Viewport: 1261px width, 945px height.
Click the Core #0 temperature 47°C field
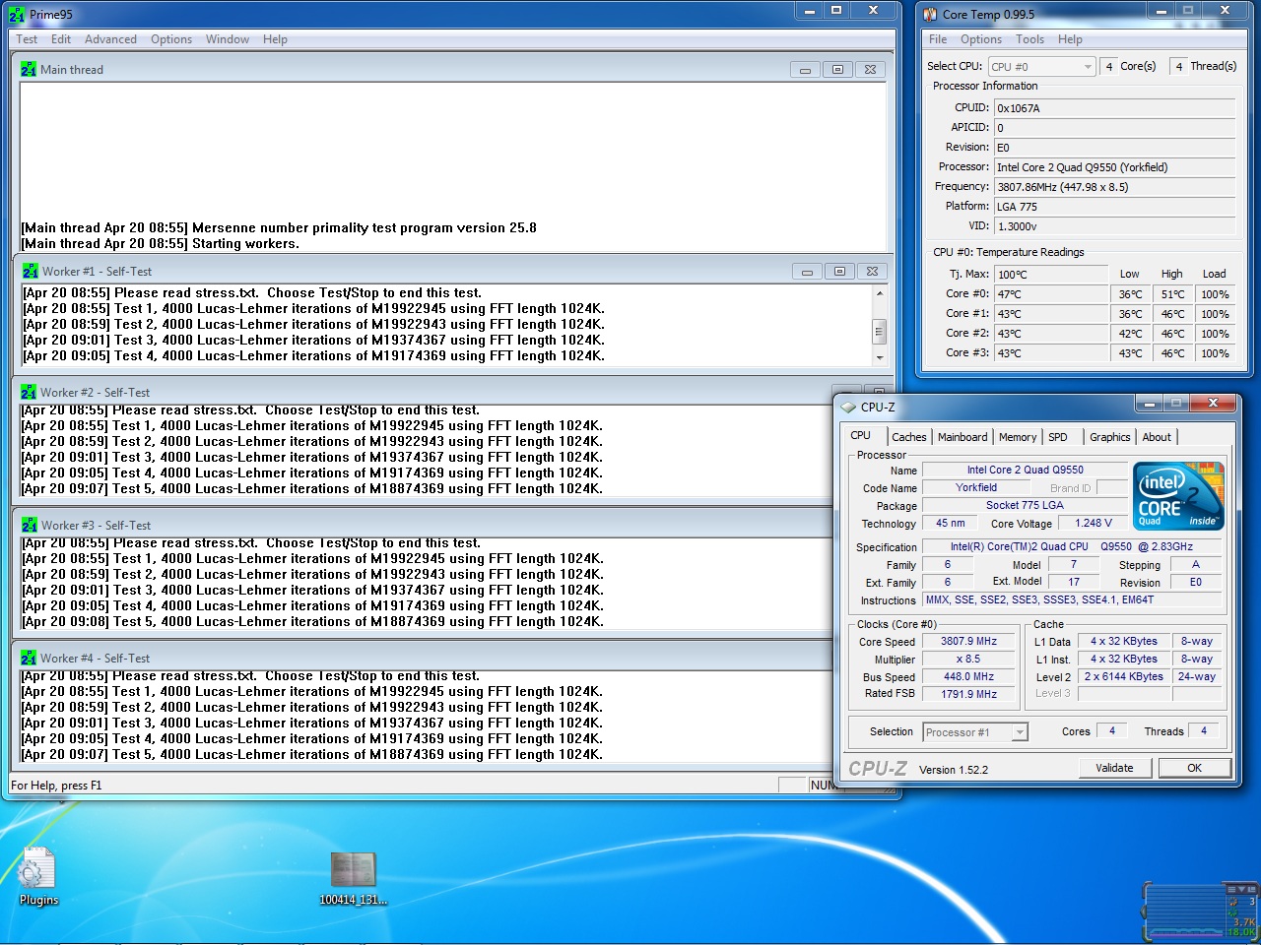point(1051,294)
